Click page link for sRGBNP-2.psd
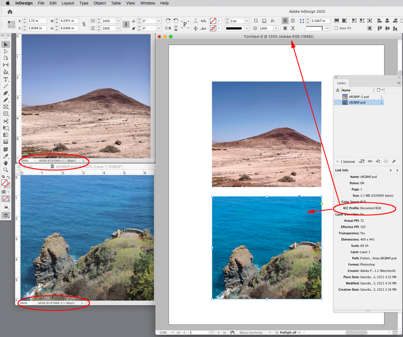Image resolution: width=403 pixels, height=337 pixels. tap(381, 97)
